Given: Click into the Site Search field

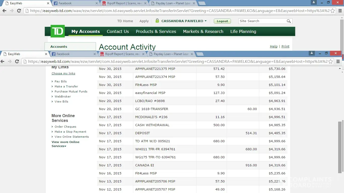Looking at the screenshot, I should (x=262, y=21).
